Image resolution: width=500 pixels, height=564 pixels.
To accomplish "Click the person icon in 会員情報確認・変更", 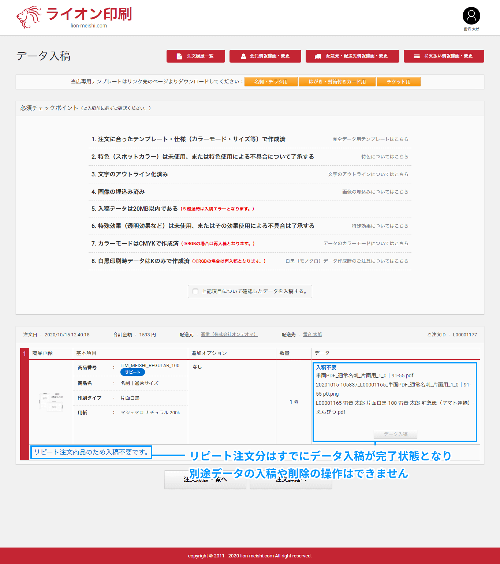I will tap(243, 56).
